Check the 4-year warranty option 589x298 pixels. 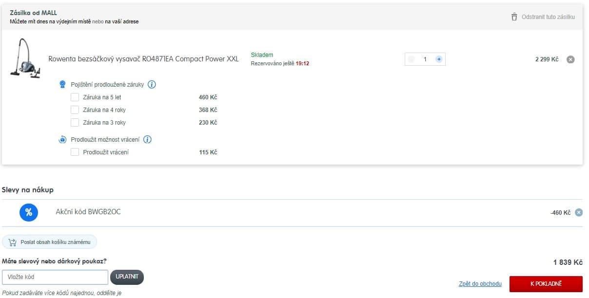pyautogui.click(x=75, y=110)
